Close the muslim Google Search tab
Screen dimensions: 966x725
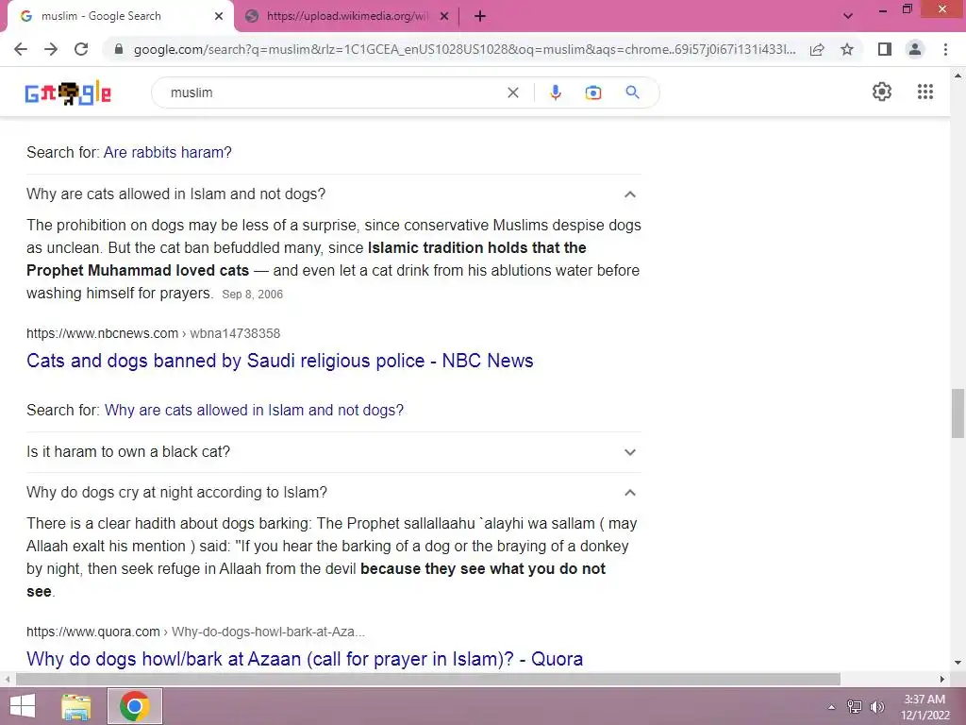point(219,16)
